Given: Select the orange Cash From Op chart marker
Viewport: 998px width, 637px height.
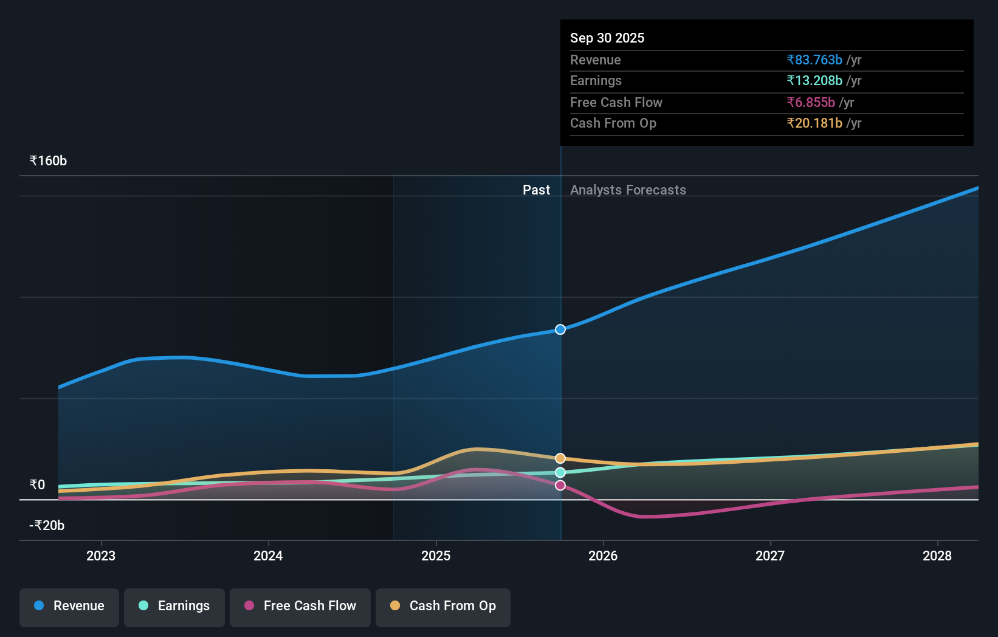Looking at the screenshot, I should tap(560, 458).
